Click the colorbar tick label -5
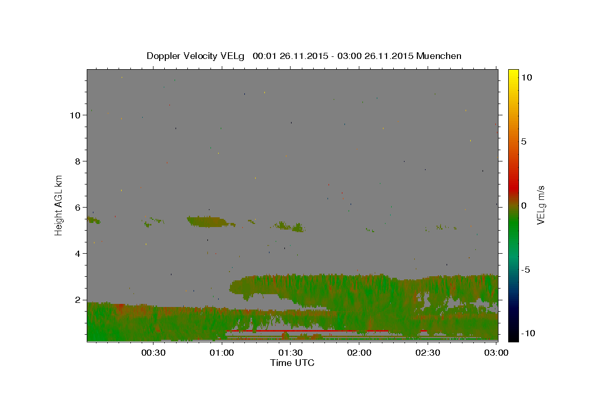Screen dimensions: 616x410 point(526,270)
